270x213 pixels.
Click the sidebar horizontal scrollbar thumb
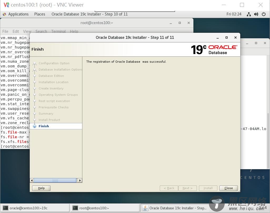55,180
